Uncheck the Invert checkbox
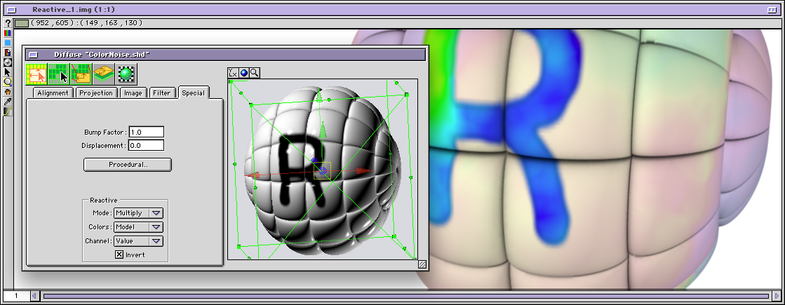The height and width of the screenshot is (305, 785). pyautogui.click(x=119, y=255)
